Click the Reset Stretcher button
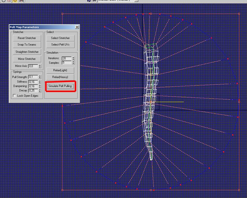 pyautogui.click(x=27, y=38)
